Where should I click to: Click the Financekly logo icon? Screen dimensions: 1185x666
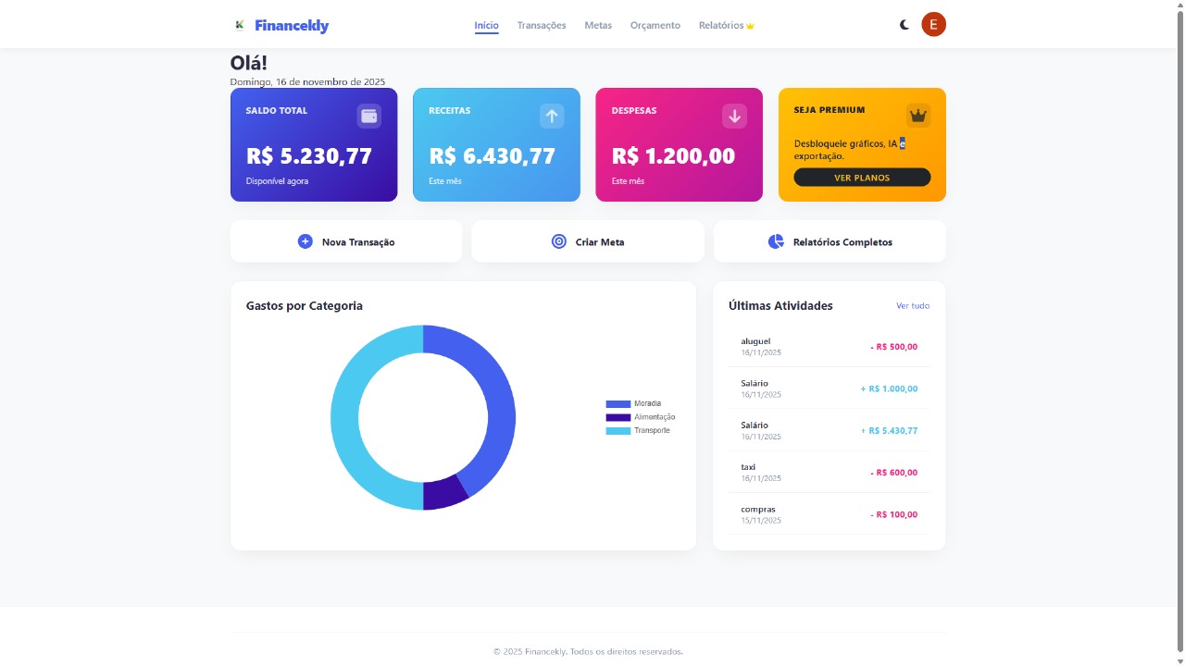coord(240,24)
